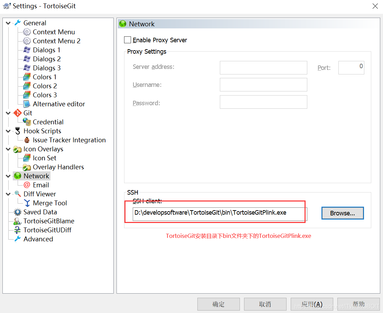Select the Advanced settings entry
383x313 pixels.
click(x=38, y=239)
